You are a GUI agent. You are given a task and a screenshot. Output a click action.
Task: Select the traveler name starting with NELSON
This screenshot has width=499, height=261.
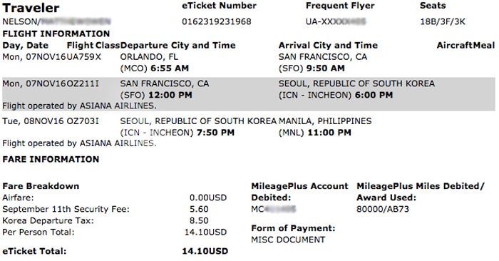click(56, 21)
